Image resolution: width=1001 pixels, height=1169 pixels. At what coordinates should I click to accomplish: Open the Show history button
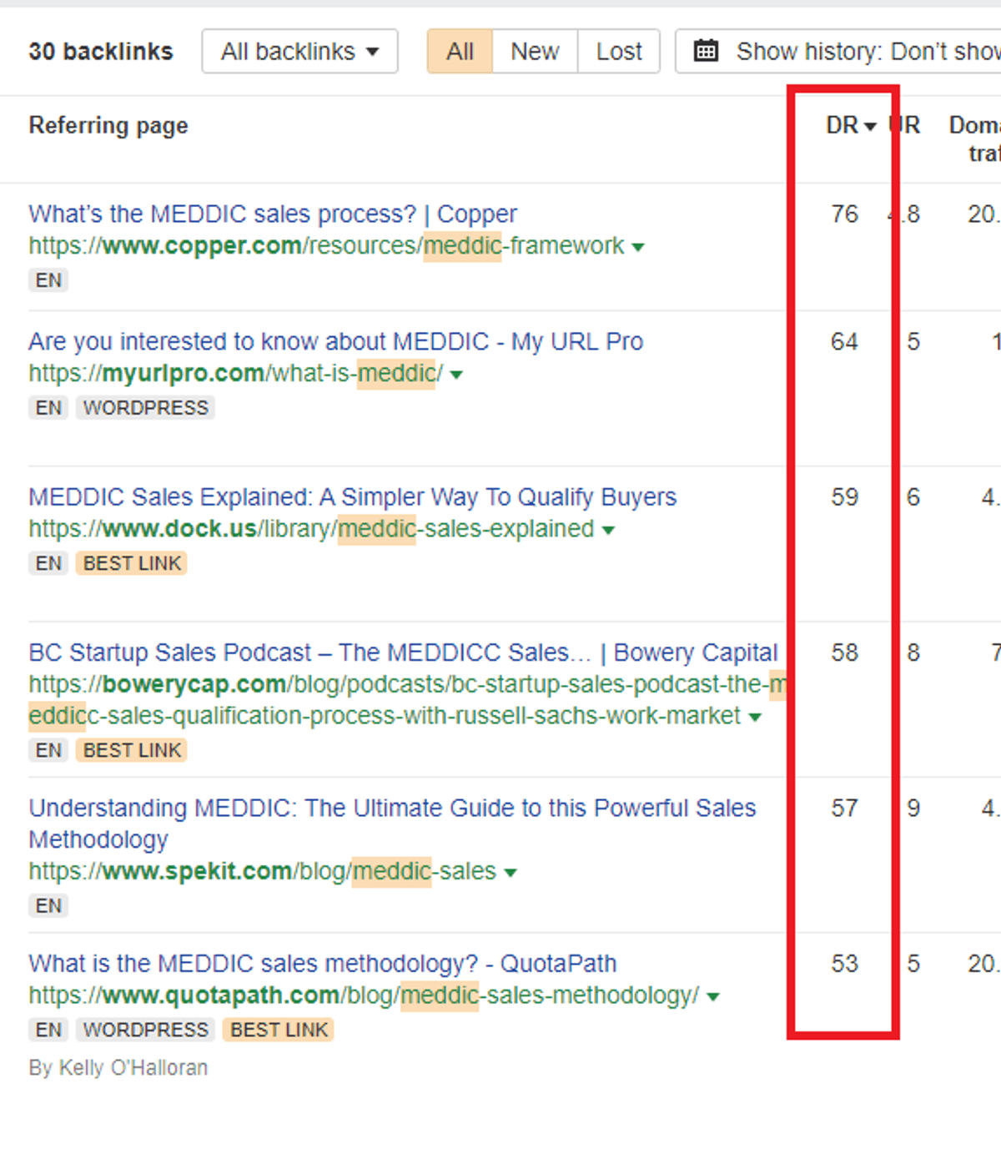[x=838, y=52]
